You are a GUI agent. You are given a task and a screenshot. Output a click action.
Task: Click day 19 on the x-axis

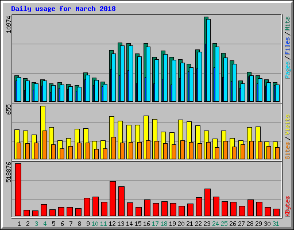tap(172, 224)
